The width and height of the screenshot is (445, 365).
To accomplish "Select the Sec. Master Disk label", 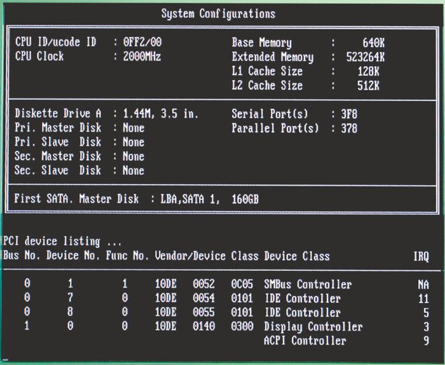I will point(58,156).
